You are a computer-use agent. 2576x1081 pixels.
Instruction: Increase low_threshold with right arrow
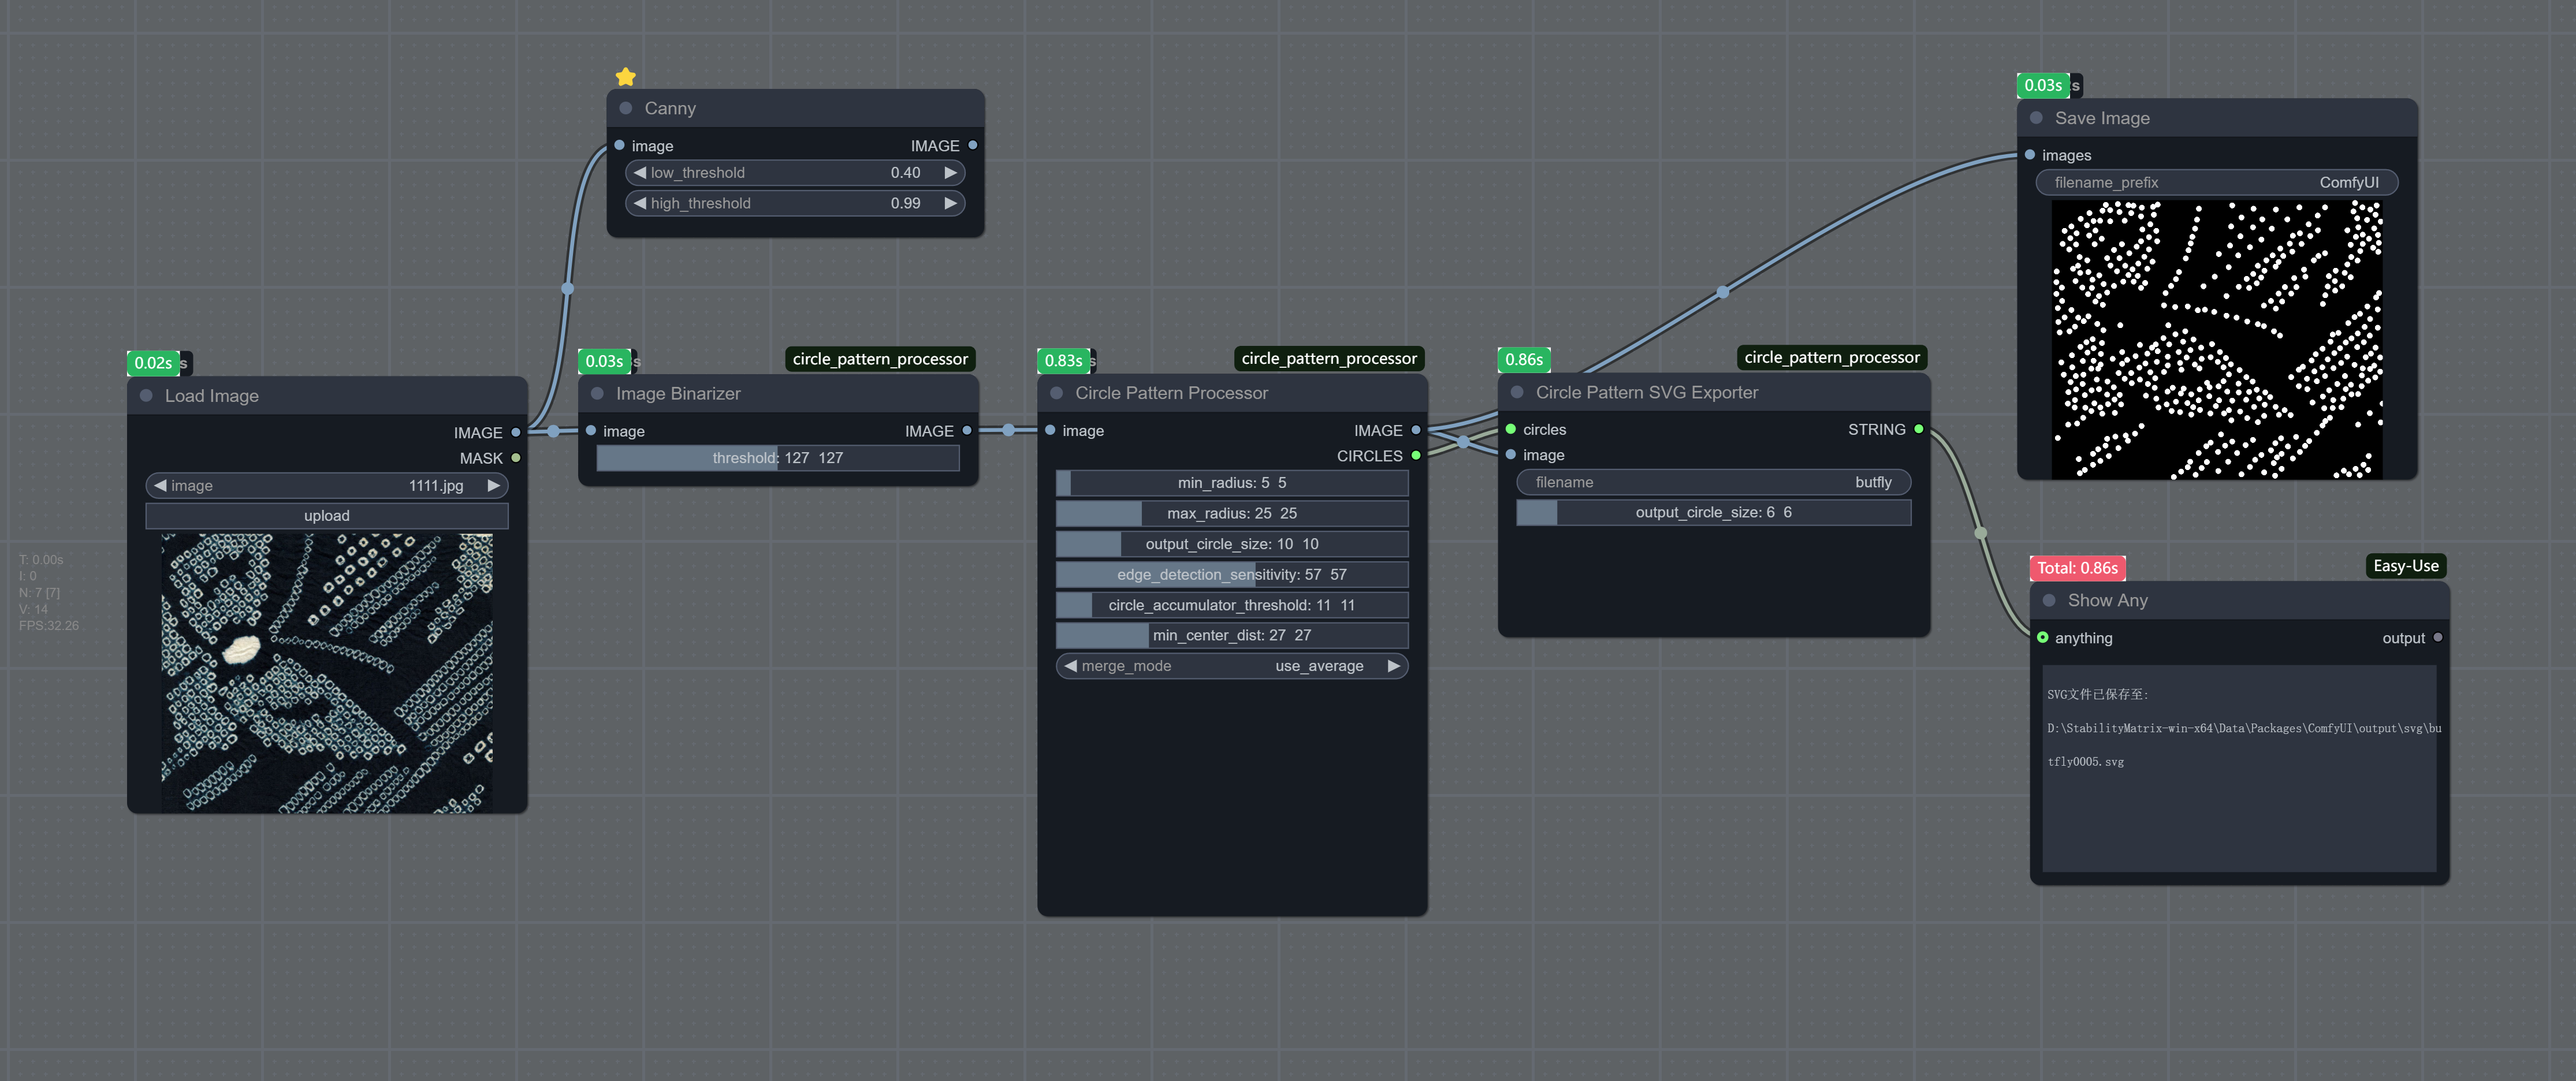(x=951, y=173)
